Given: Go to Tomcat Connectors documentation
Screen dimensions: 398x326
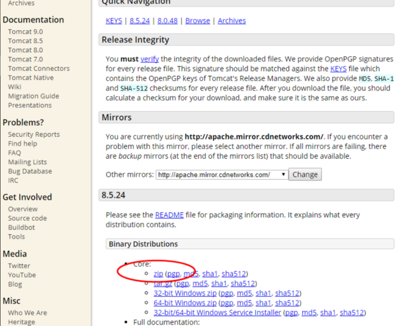Looking at the screenshot, I should (x=39, y=68).
